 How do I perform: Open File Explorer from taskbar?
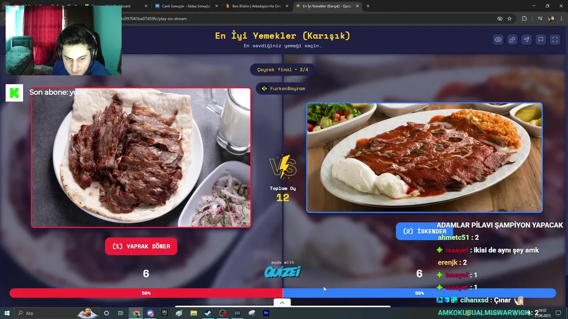(x=193, y=313)
